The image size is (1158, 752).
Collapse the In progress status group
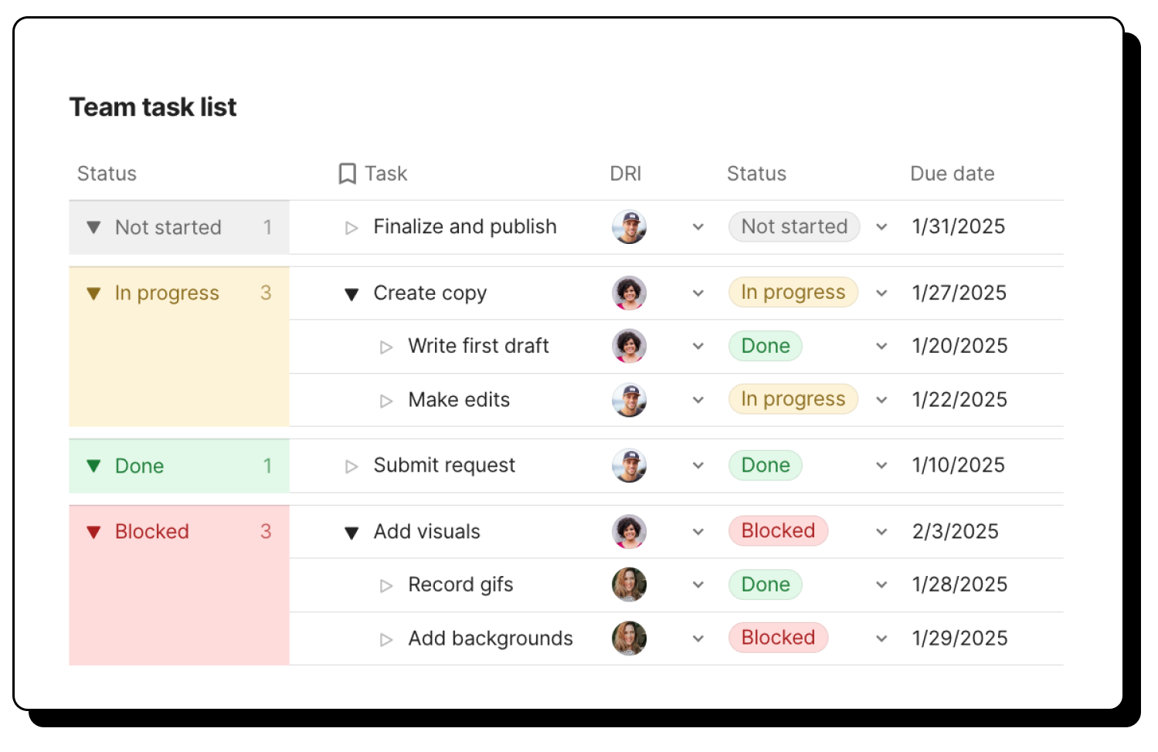coord(93,293)
